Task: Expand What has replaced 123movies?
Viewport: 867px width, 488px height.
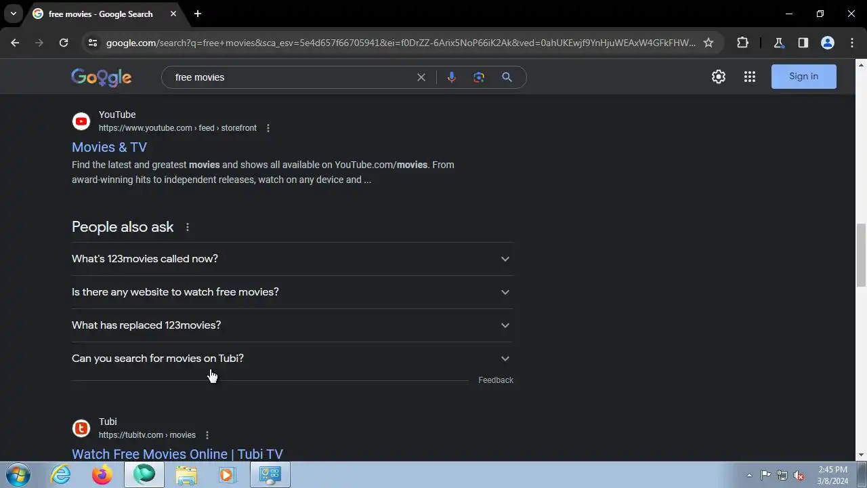Action: point(293,325)
